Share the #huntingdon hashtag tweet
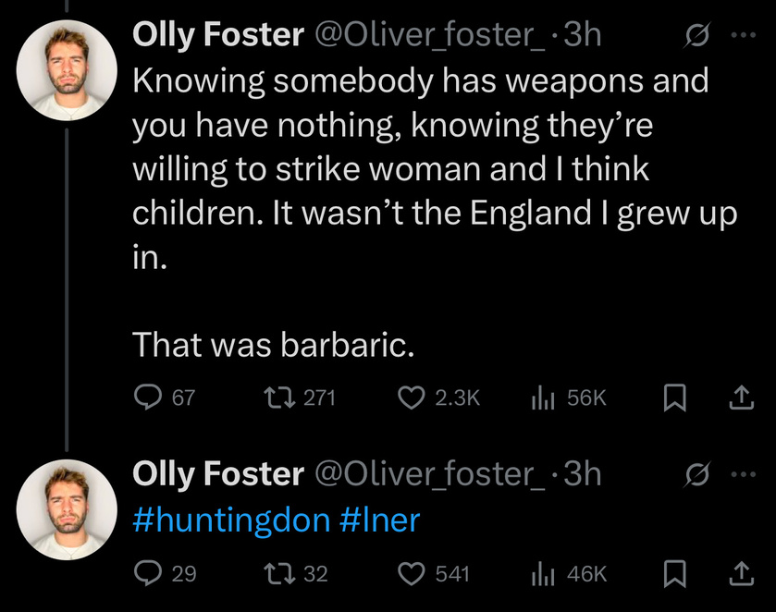This screenshot has height=612, width=776. [x=739, y=574]
